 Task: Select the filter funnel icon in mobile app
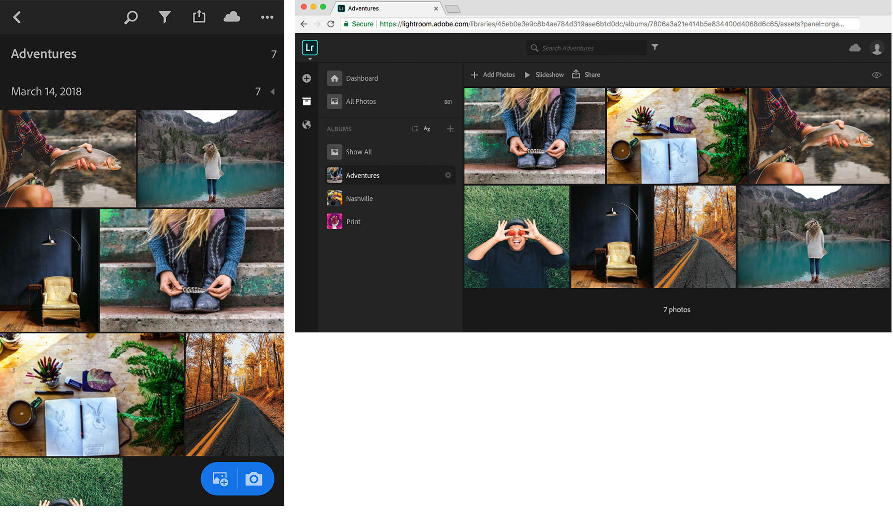(165, 17)
